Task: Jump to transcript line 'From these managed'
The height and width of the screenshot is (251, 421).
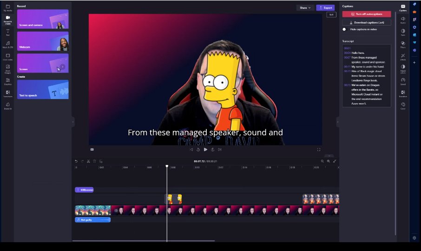Action: click(x=364, y=58)
